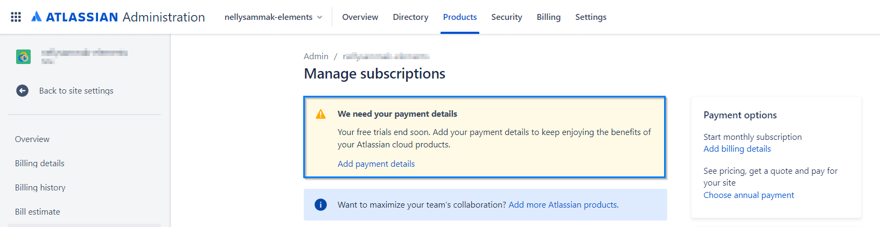Expand the nellysammak-elements organization dropdown
The image size is (880, 227).
click(273, 17)
